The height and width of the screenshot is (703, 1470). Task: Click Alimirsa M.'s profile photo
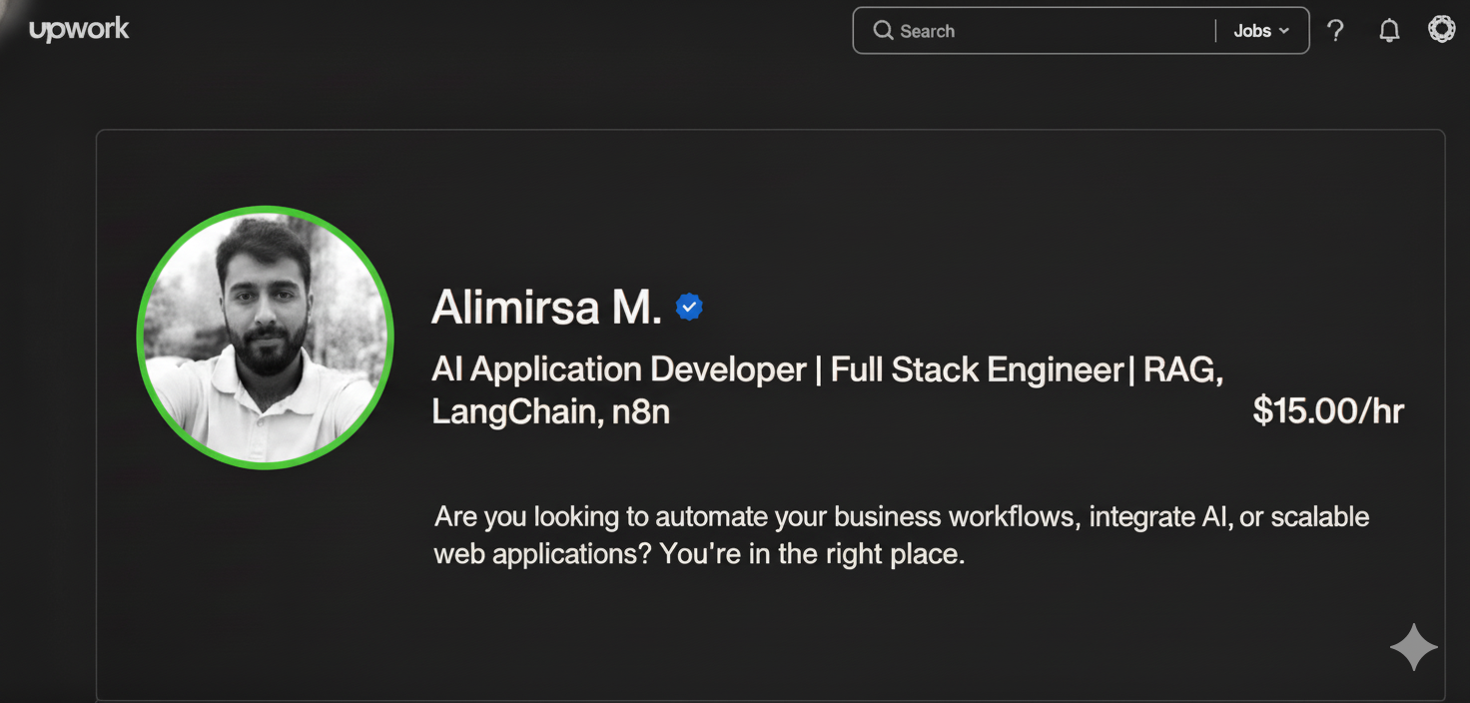click(x=266, y=338)
